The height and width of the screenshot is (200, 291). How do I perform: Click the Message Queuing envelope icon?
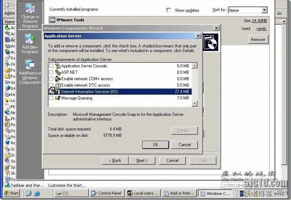click(x=58, y=98)
